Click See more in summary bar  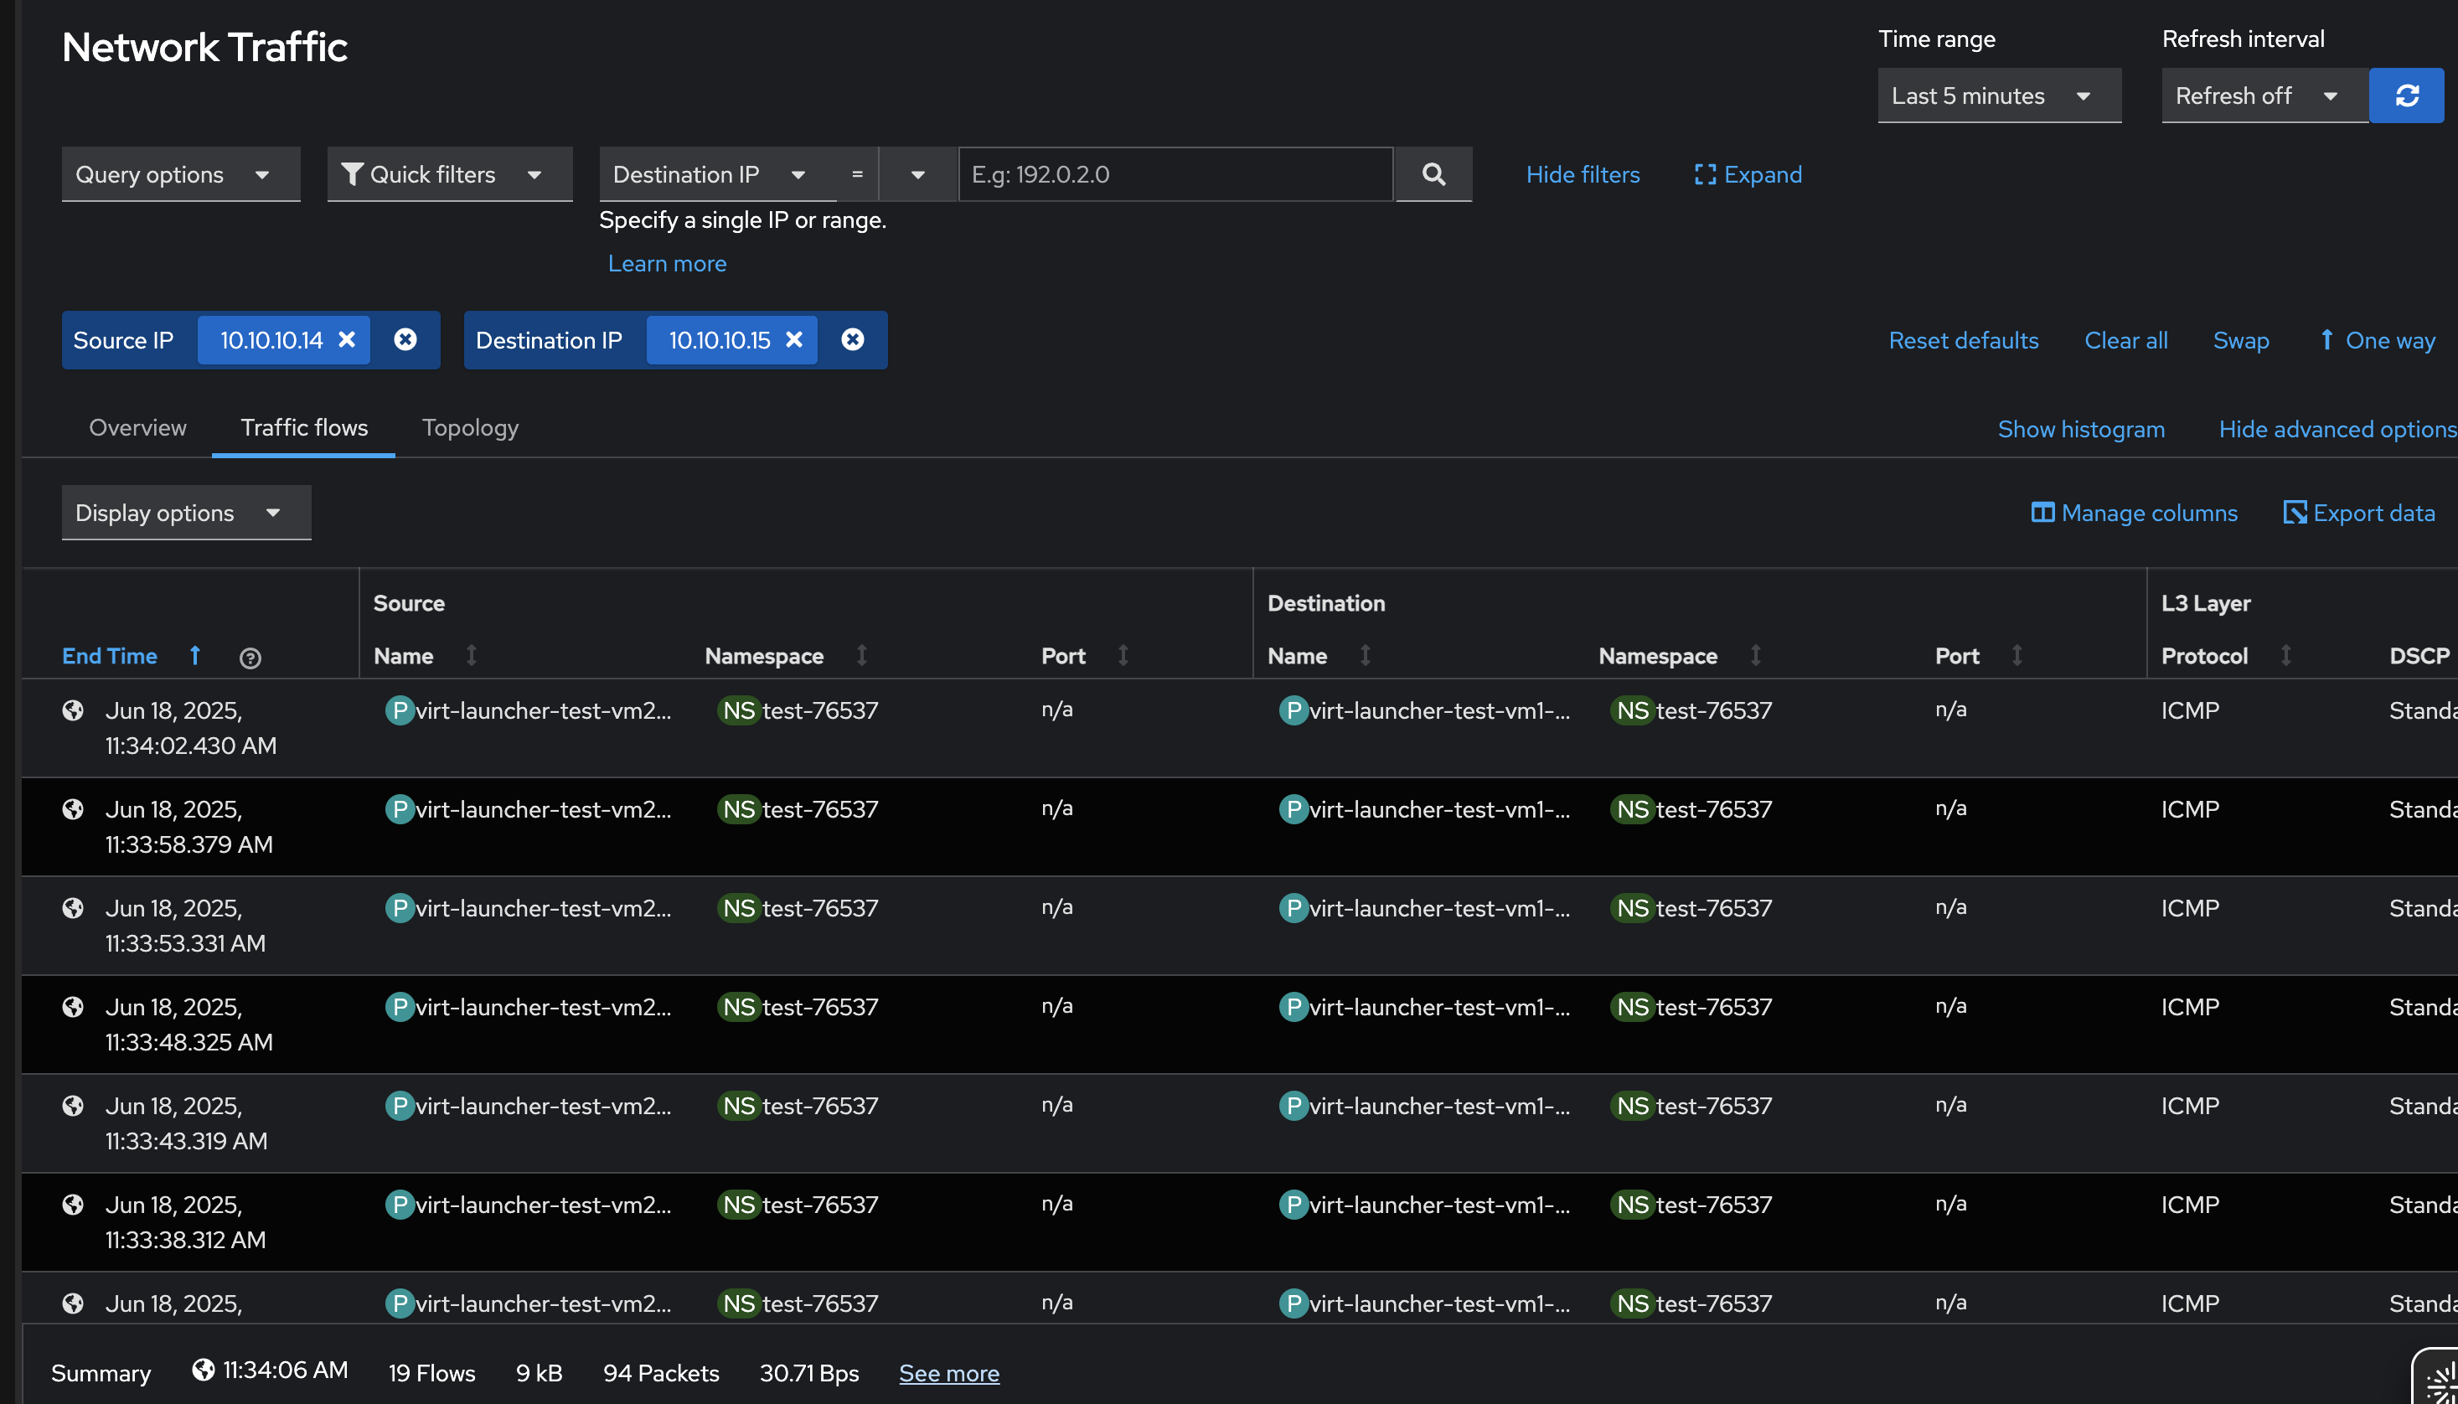point(948,1373)
